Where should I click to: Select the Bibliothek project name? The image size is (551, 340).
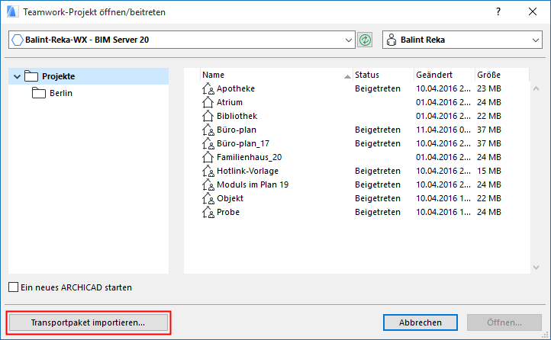237,116
